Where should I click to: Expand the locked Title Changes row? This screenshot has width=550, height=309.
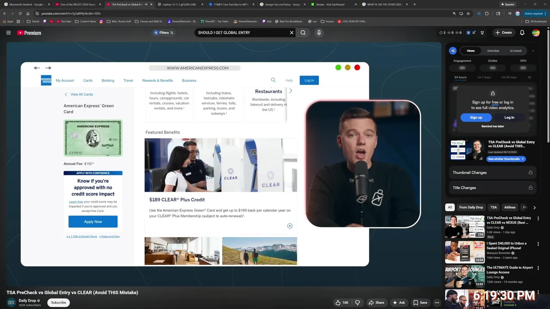(x=492, y=188)
